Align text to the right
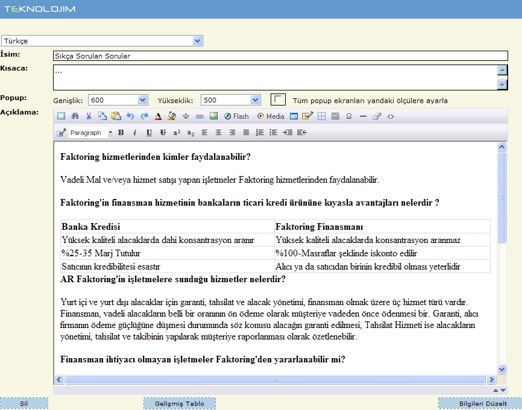Viewport: 522px width, 410px height. click(x=233, y=133)
